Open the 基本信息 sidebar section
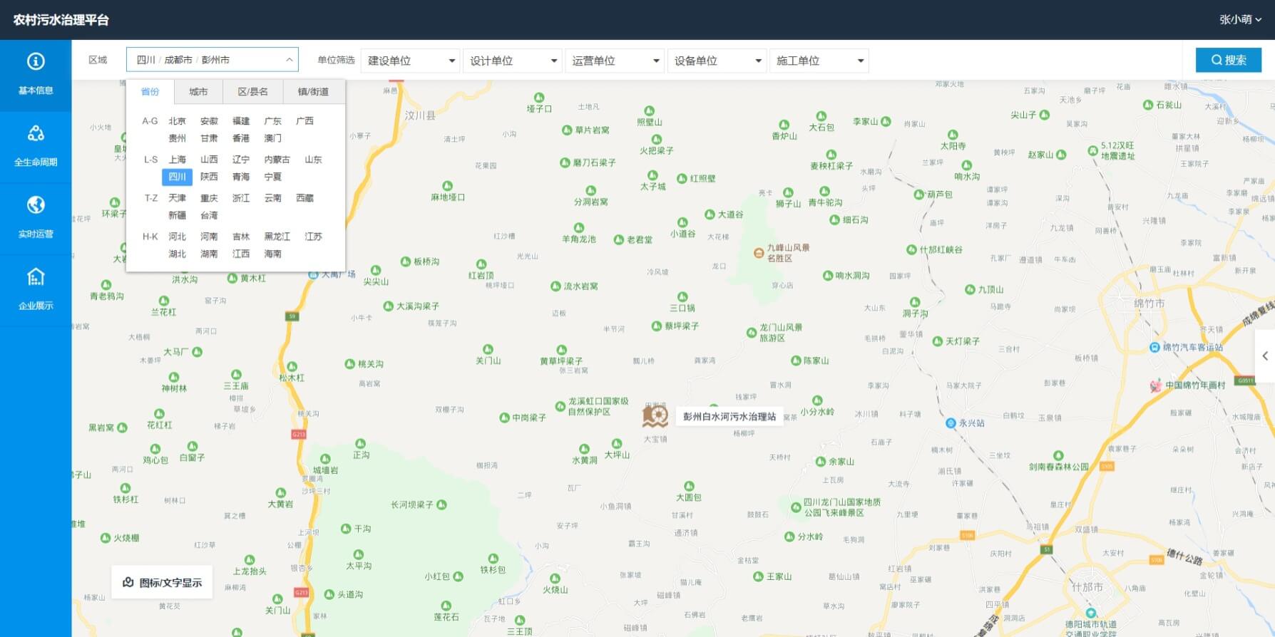 coord(36,74)
